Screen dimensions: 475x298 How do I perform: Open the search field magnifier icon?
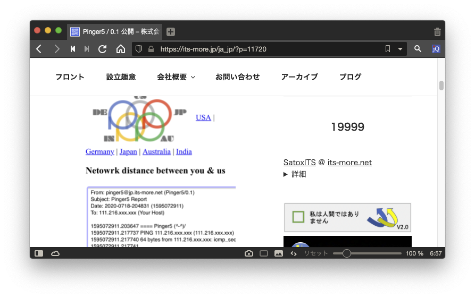click(418, 49)
